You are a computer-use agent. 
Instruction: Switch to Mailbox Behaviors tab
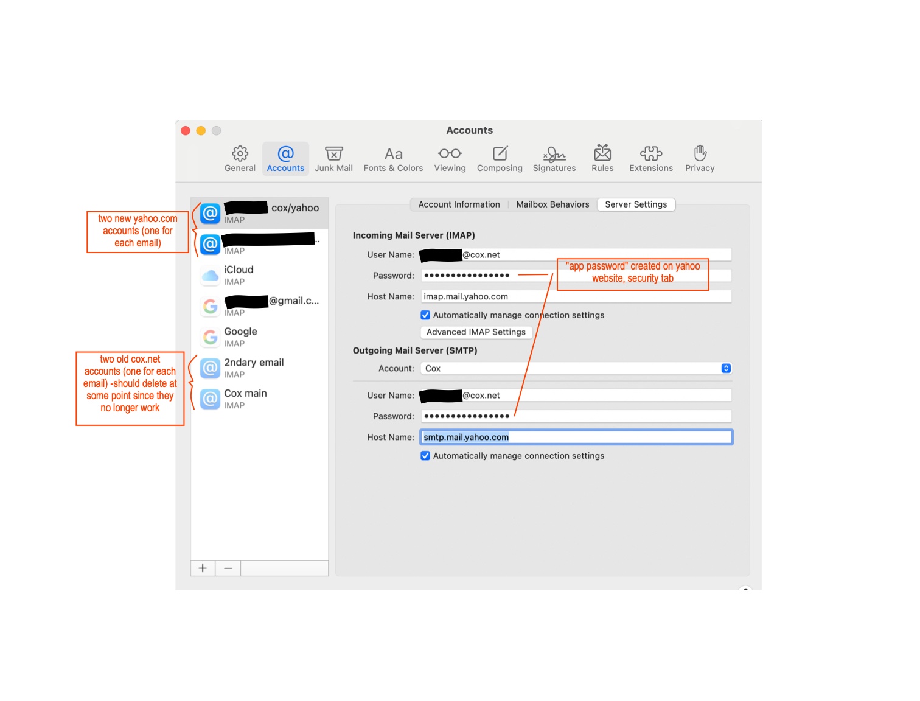pyautogui.click(x=552, y=204)
